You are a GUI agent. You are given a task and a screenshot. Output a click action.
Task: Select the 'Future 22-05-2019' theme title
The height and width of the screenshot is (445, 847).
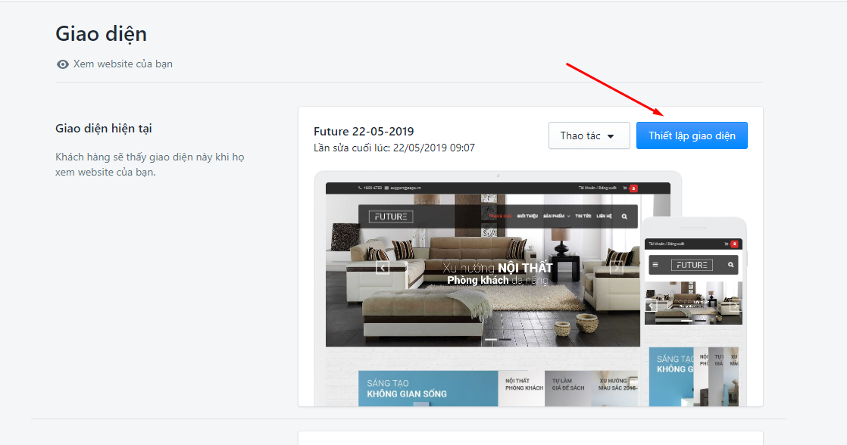(364, 132)
